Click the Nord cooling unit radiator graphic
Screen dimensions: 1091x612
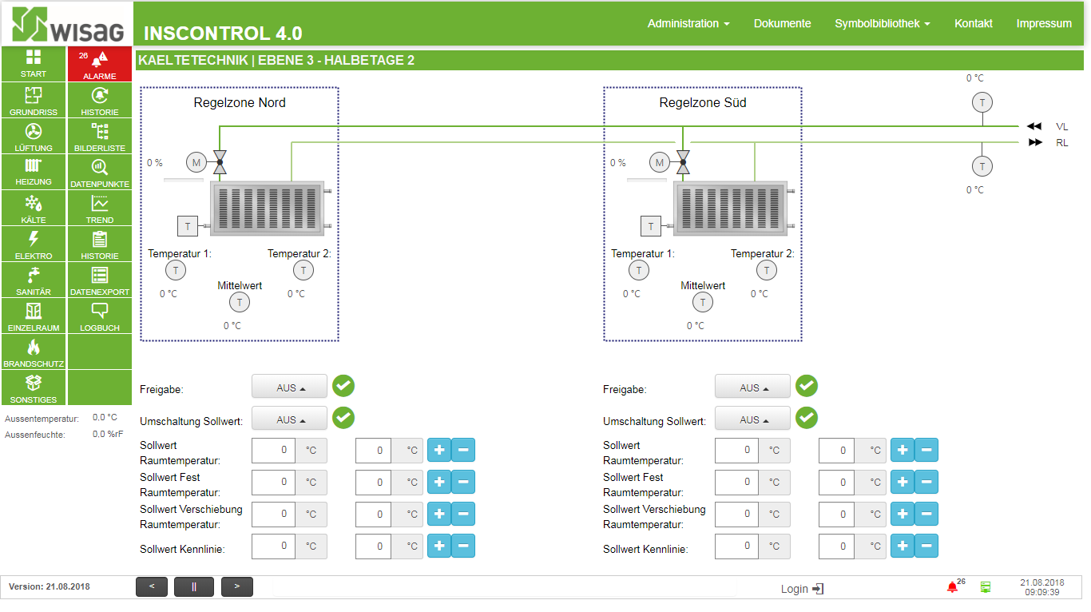tap(268, 209)
